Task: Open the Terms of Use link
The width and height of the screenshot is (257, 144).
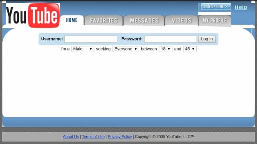Action: pos(93,137)
